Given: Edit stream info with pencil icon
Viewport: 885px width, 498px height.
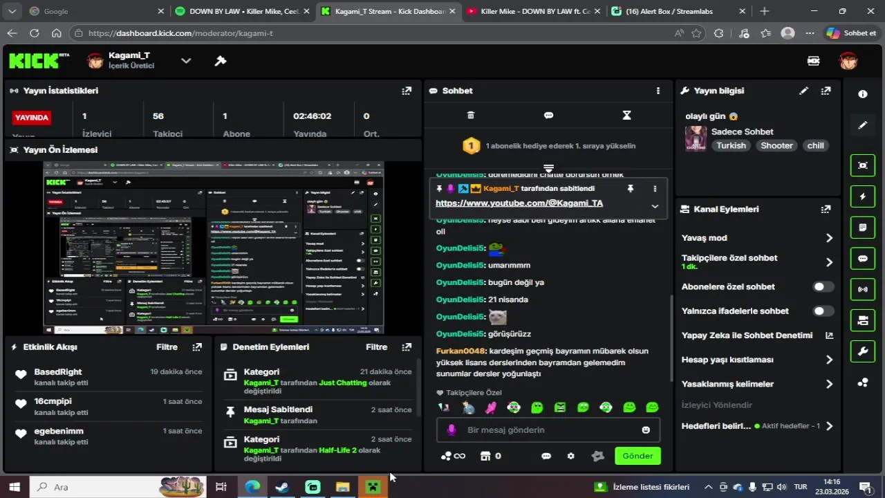Looking at the screenshot, I should 803,91.
